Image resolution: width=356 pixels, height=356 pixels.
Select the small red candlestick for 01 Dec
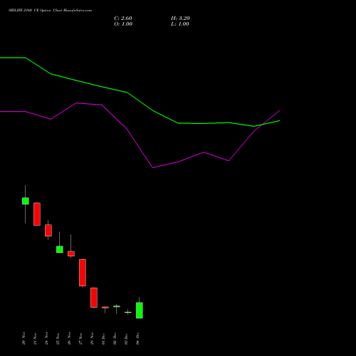tap(105, 308)
